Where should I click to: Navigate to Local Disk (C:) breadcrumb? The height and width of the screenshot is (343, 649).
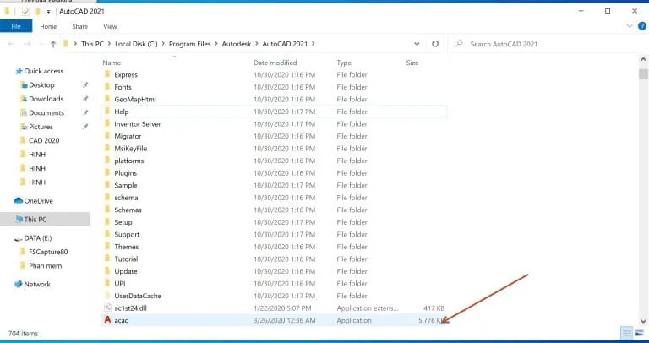pyautogui.click(x=136, y=44)
